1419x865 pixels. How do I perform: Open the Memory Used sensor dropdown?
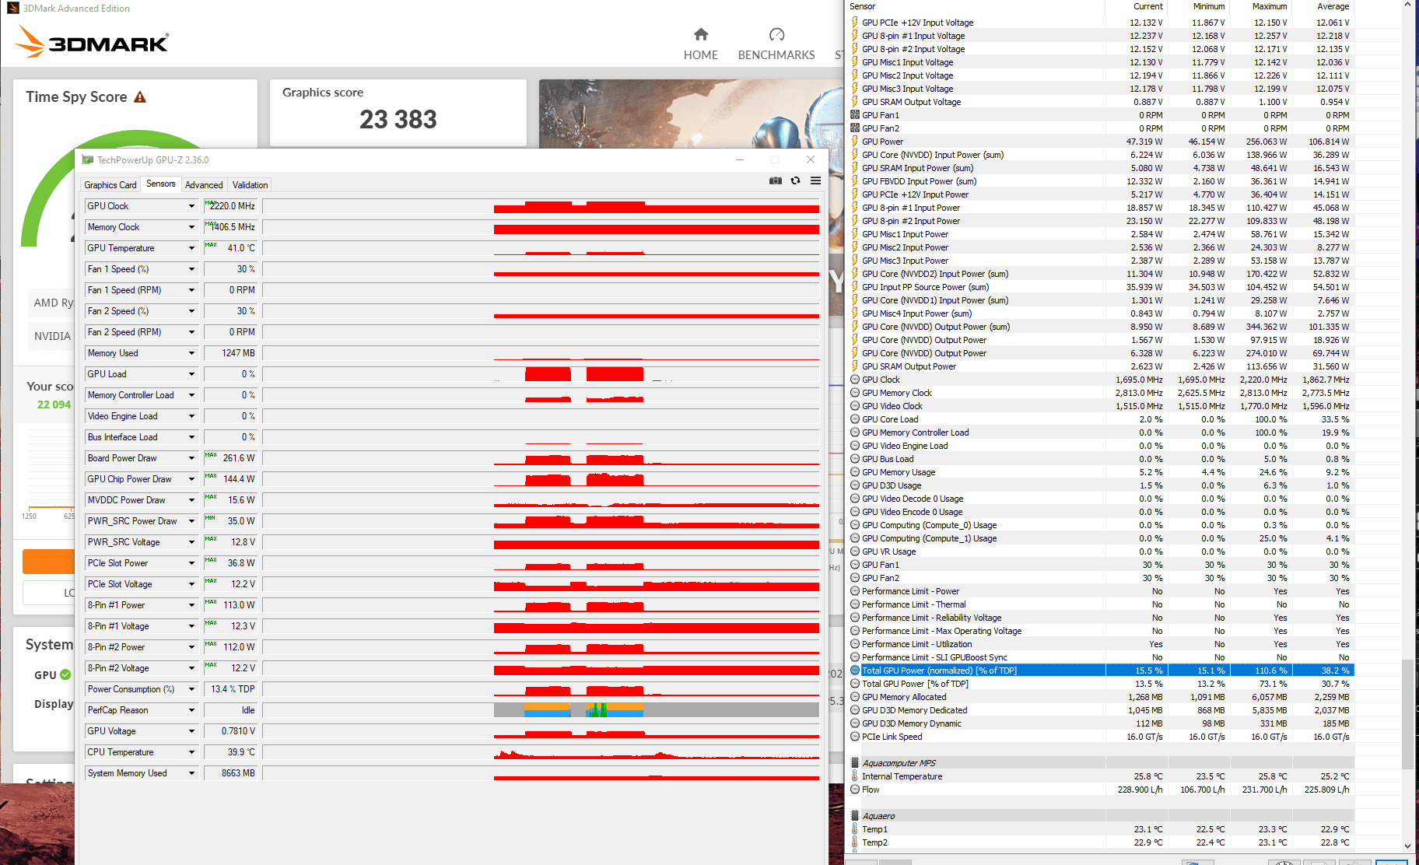[x=191, y=353]
